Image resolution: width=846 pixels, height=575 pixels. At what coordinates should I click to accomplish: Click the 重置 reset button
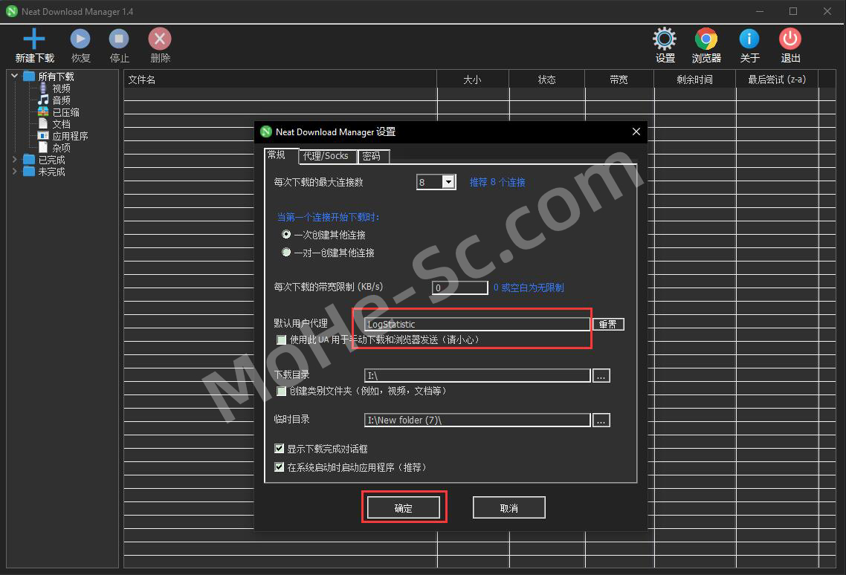608,324
